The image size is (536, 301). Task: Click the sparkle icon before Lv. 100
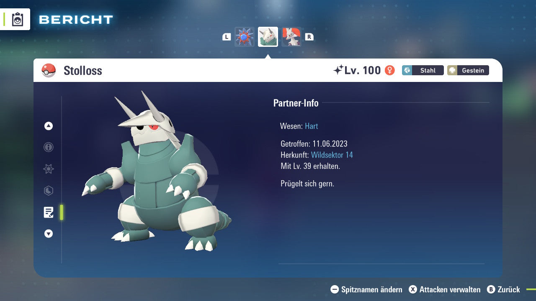pos(338,70)
